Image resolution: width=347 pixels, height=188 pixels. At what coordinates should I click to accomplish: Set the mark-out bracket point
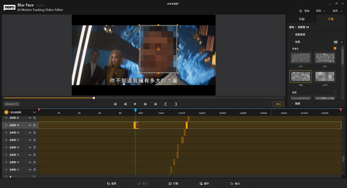[x=176, y=104]
